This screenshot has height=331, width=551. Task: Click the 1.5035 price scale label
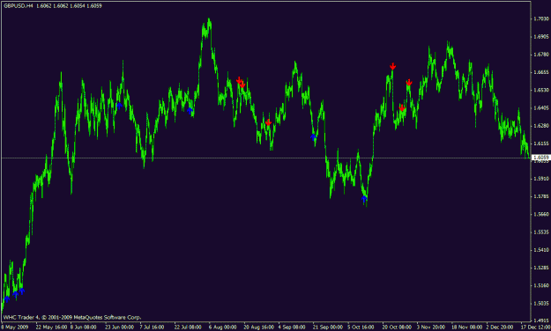(541, 303)
